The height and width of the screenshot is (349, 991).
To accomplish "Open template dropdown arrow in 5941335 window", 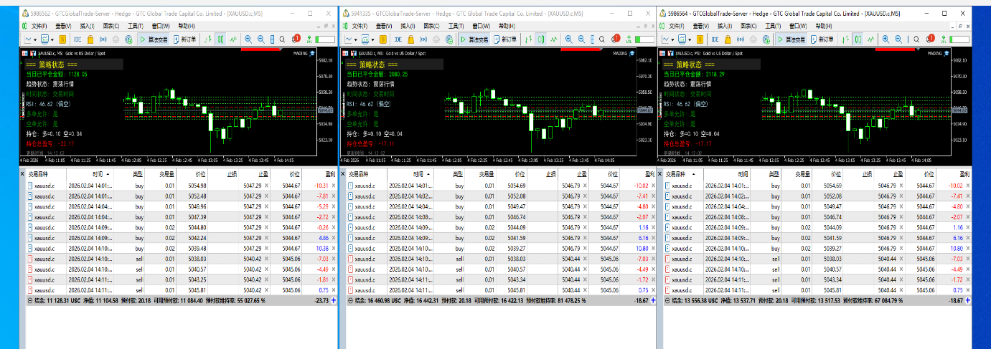I will pyautogui.click(x=373, y=40).
